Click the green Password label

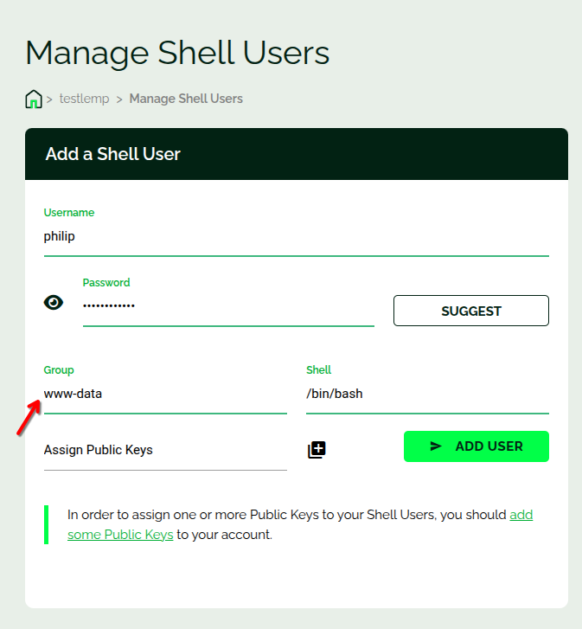(106, 283)
